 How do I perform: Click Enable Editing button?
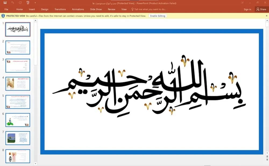[158, 16]
